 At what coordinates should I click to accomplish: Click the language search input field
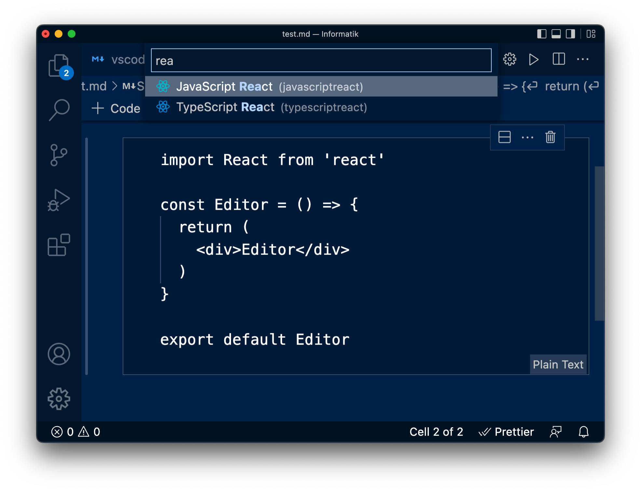[x=321, y=60]
